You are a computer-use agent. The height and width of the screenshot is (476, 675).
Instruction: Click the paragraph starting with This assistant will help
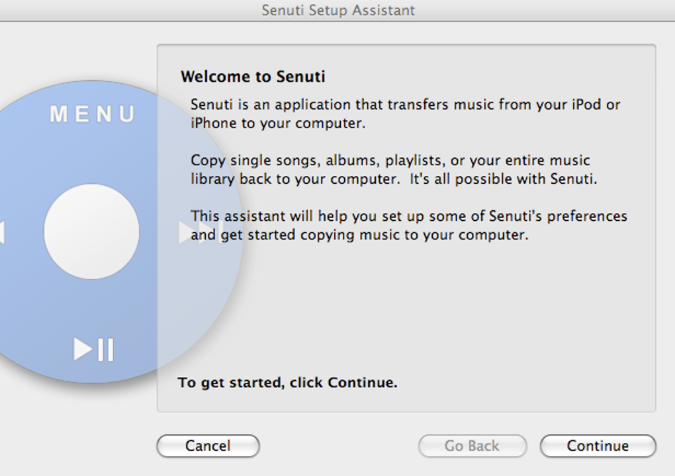(x=408, y=225)
